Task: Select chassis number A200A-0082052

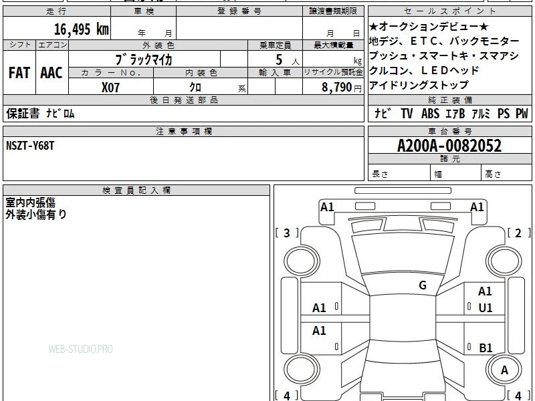Action: 449,146
